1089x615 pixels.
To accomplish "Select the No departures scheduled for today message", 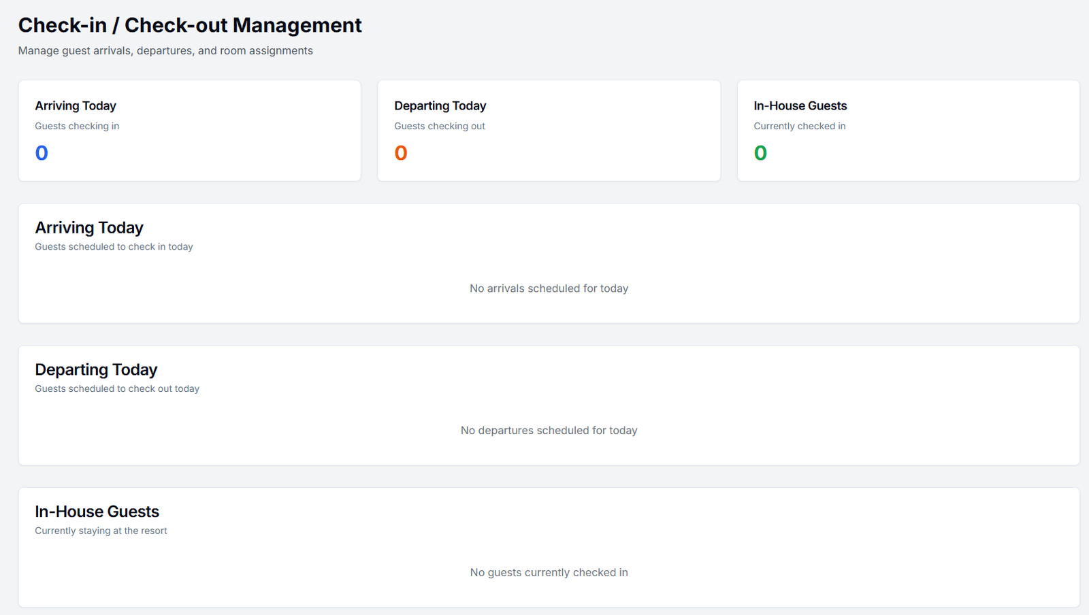I will [549, 430].
